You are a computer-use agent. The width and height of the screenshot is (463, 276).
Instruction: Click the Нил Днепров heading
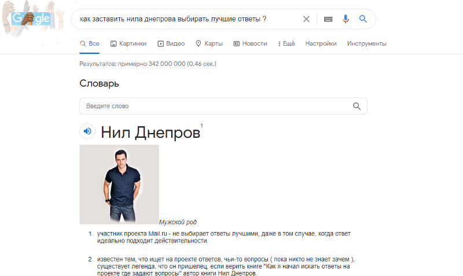(150, 133)
